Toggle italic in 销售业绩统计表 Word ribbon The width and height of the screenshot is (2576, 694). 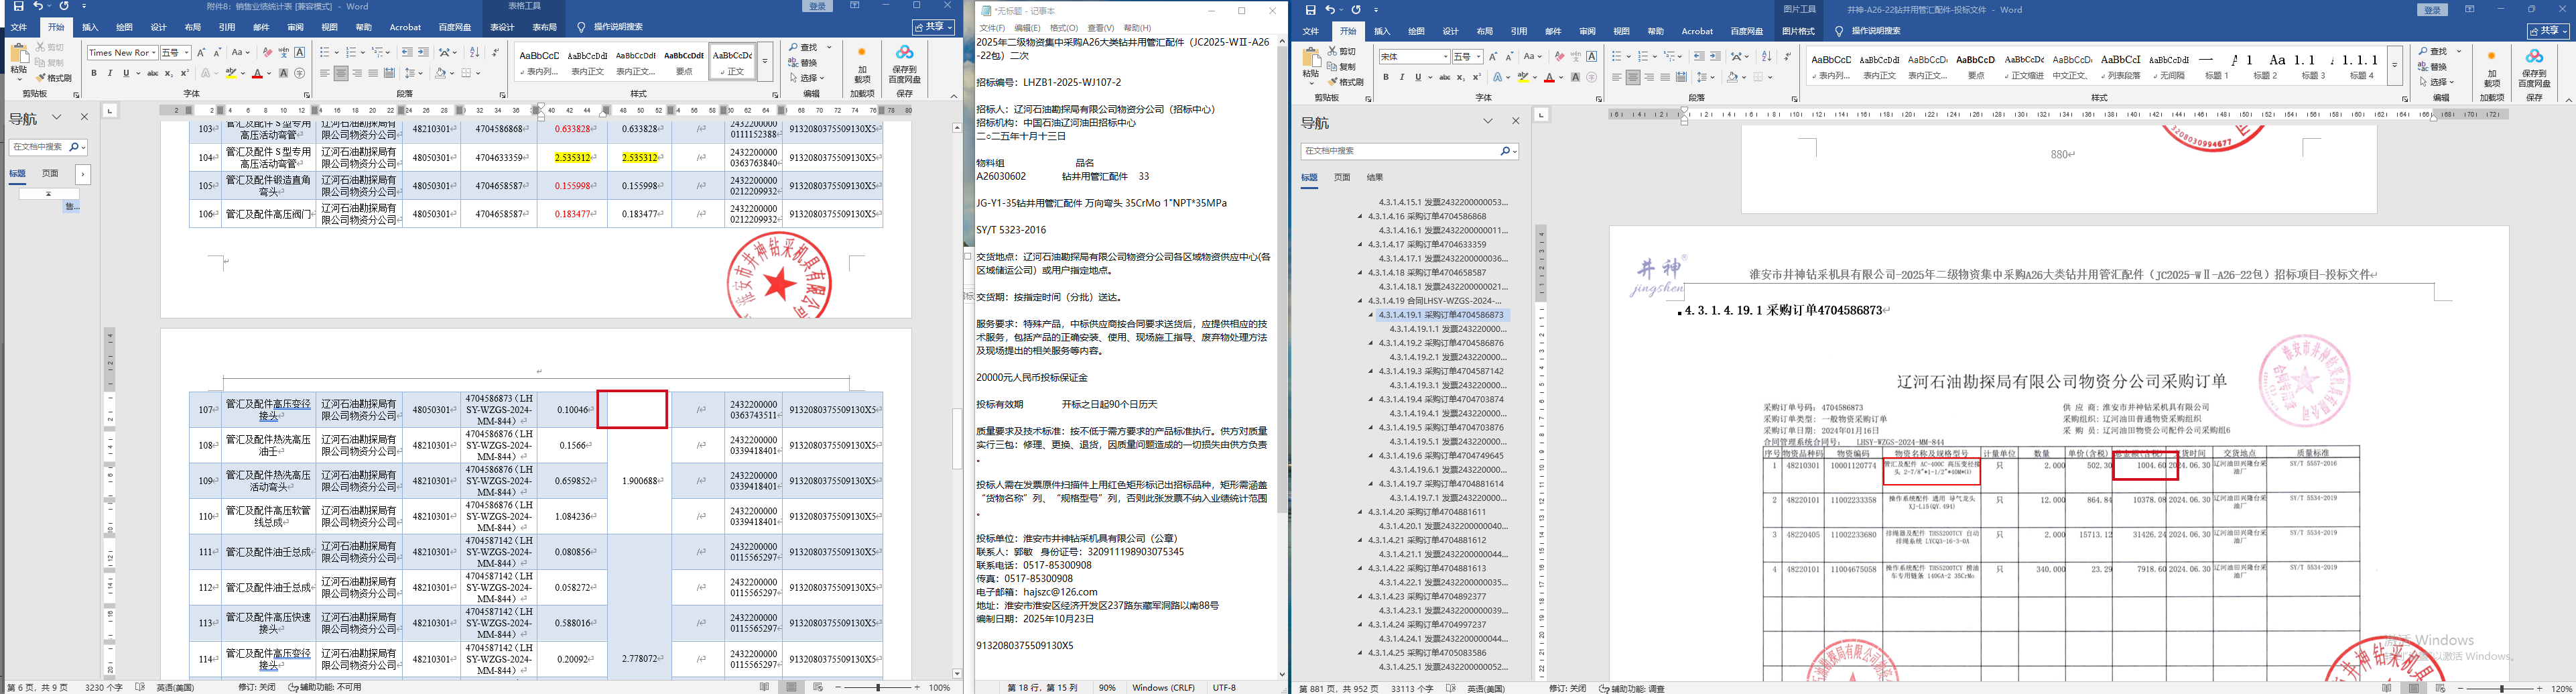[110, 73]
